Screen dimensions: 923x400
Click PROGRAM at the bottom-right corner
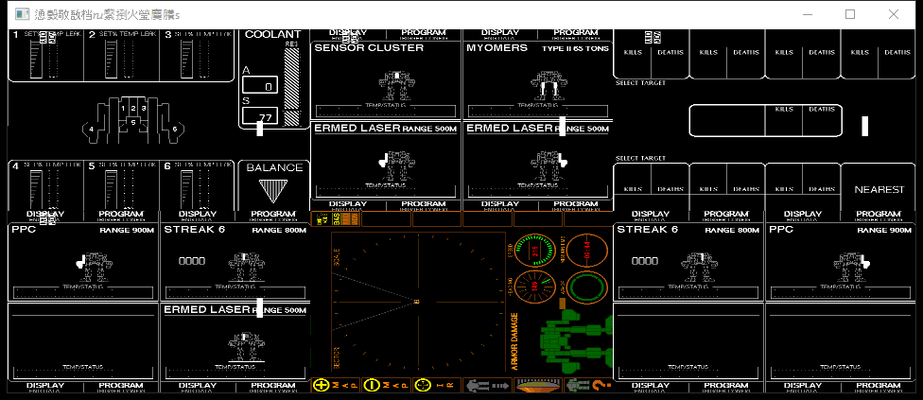tap(879, 386)
